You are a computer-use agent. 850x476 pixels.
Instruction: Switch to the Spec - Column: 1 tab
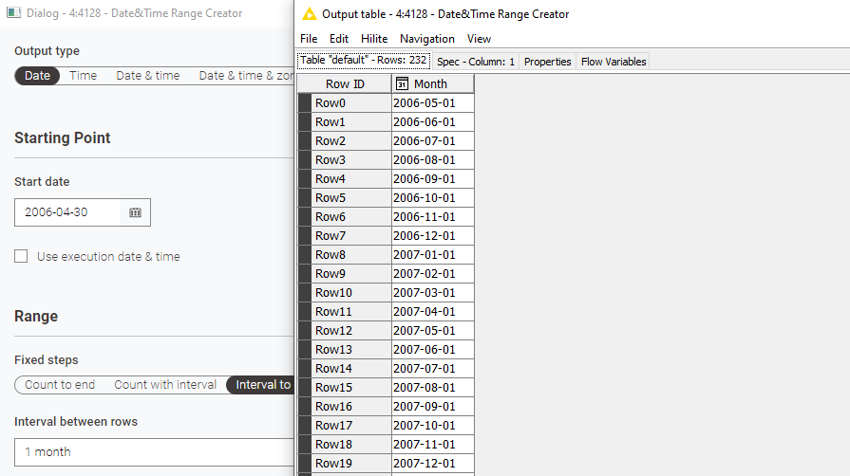point(476,62)
